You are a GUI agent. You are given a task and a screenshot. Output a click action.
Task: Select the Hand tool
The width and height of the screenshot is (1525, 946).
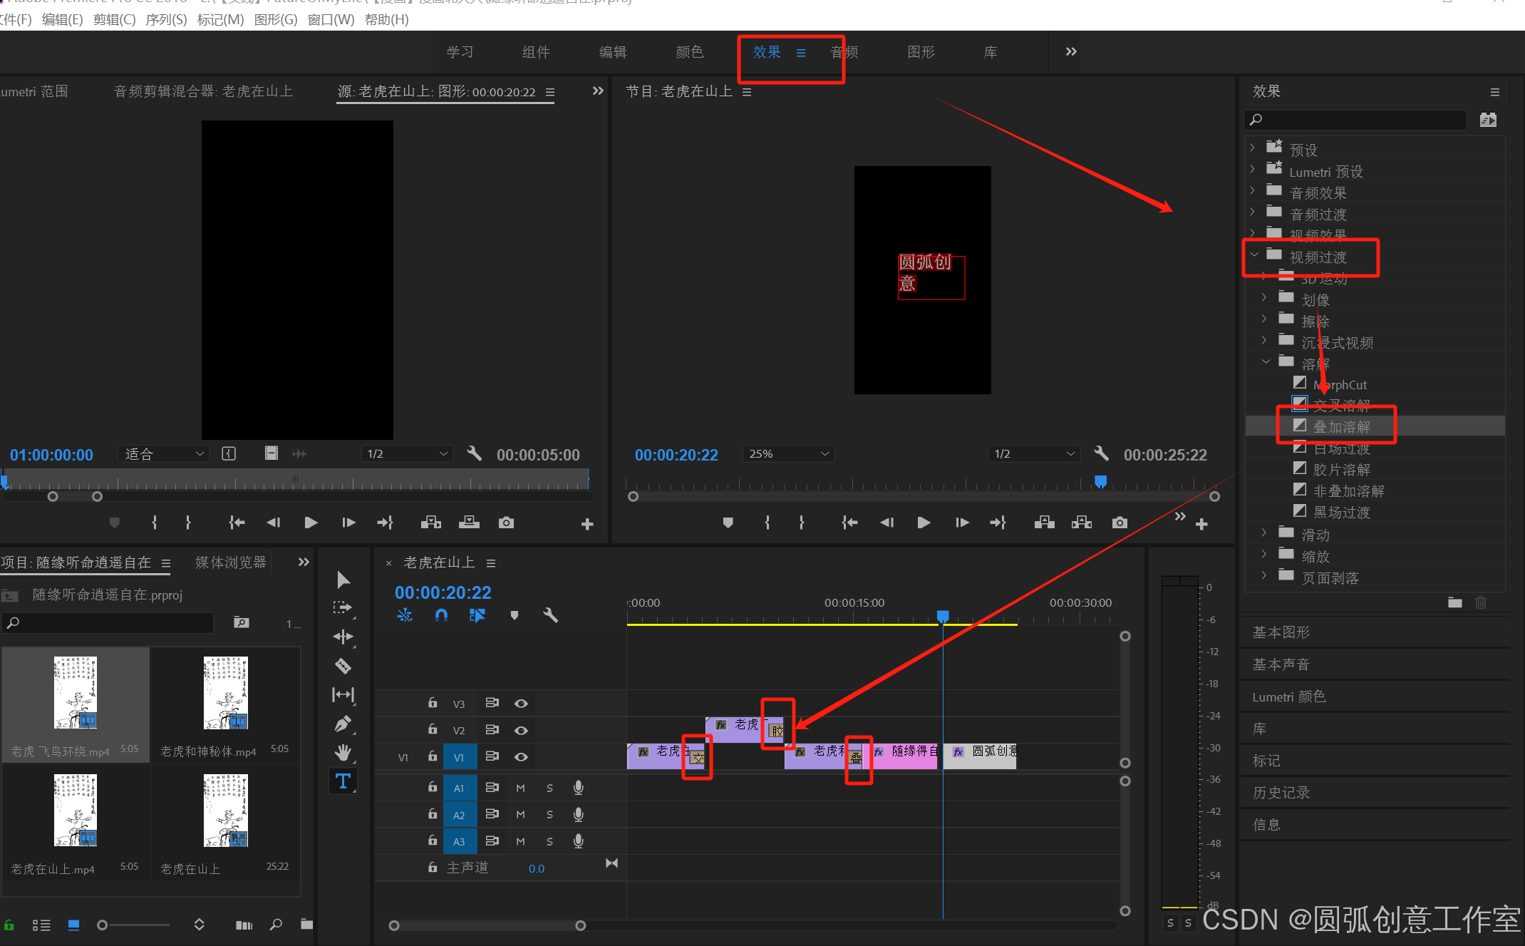click(x=343, y=752)
